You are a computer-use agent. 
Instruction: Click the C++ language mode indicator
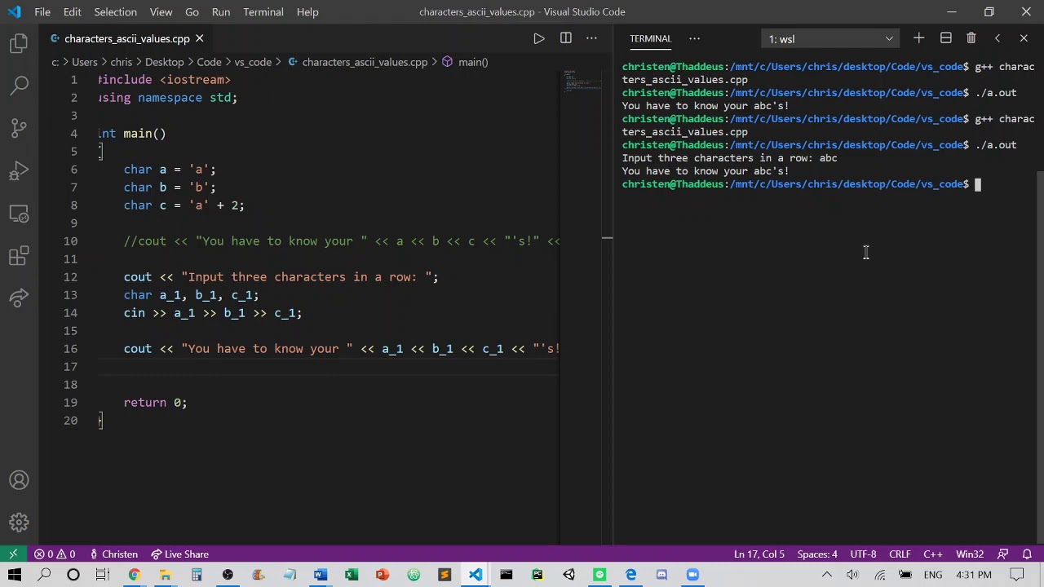coord(932,554)
